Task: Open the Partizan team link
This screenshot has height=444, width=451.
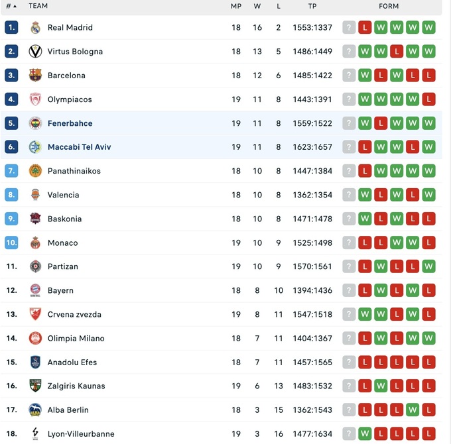Action: 62,266
